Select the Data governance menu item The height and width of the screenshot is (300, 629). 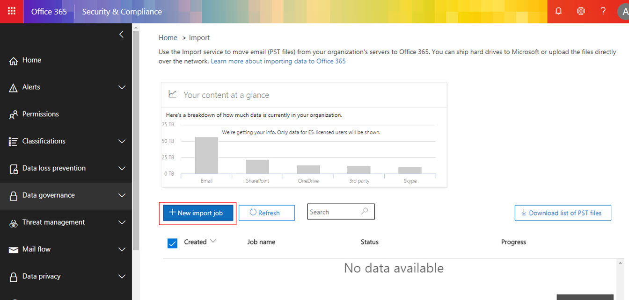click(66, 195)
